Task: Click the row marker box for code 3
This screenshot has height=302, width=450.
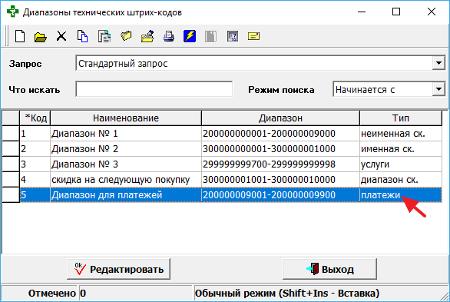Action: point(11,164)
